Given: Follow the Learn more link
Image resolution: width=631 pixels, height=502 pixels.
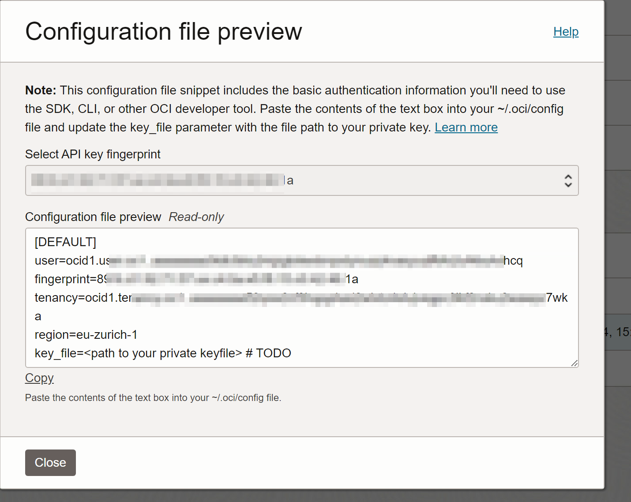Looking at the screenshot, I should point(466,127).
